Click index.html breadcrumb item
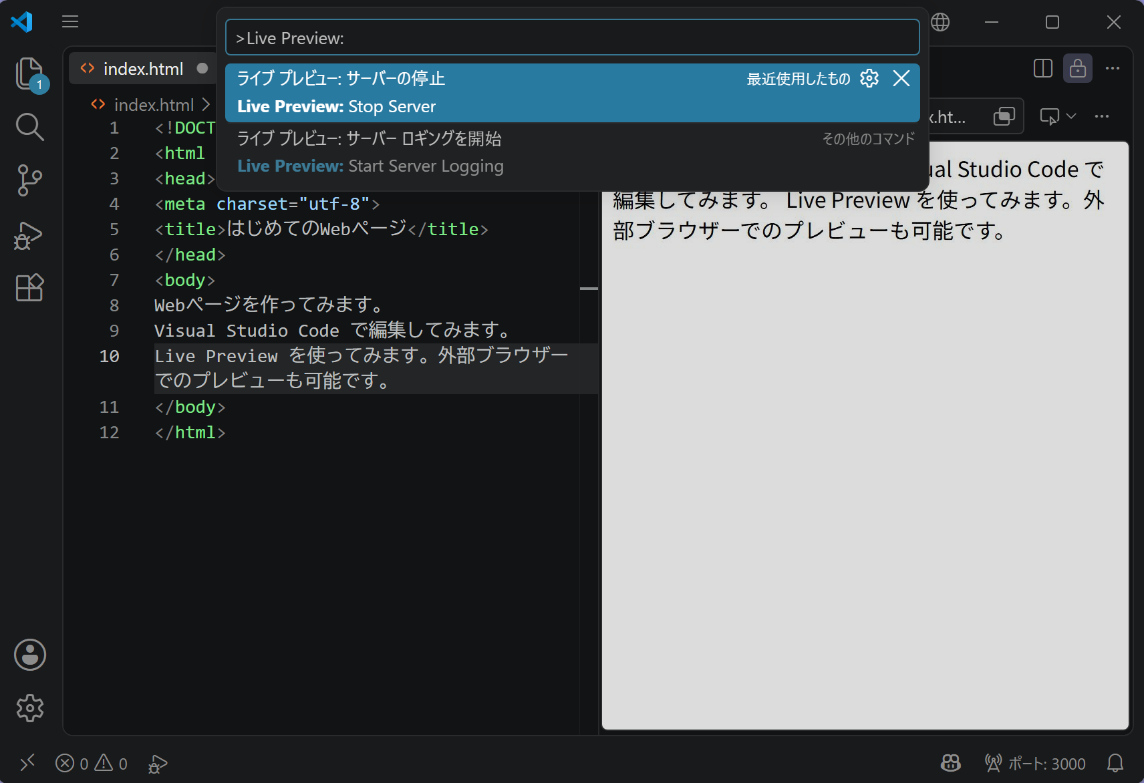Screen dimensions: 1144x783 tap(154, 105)
